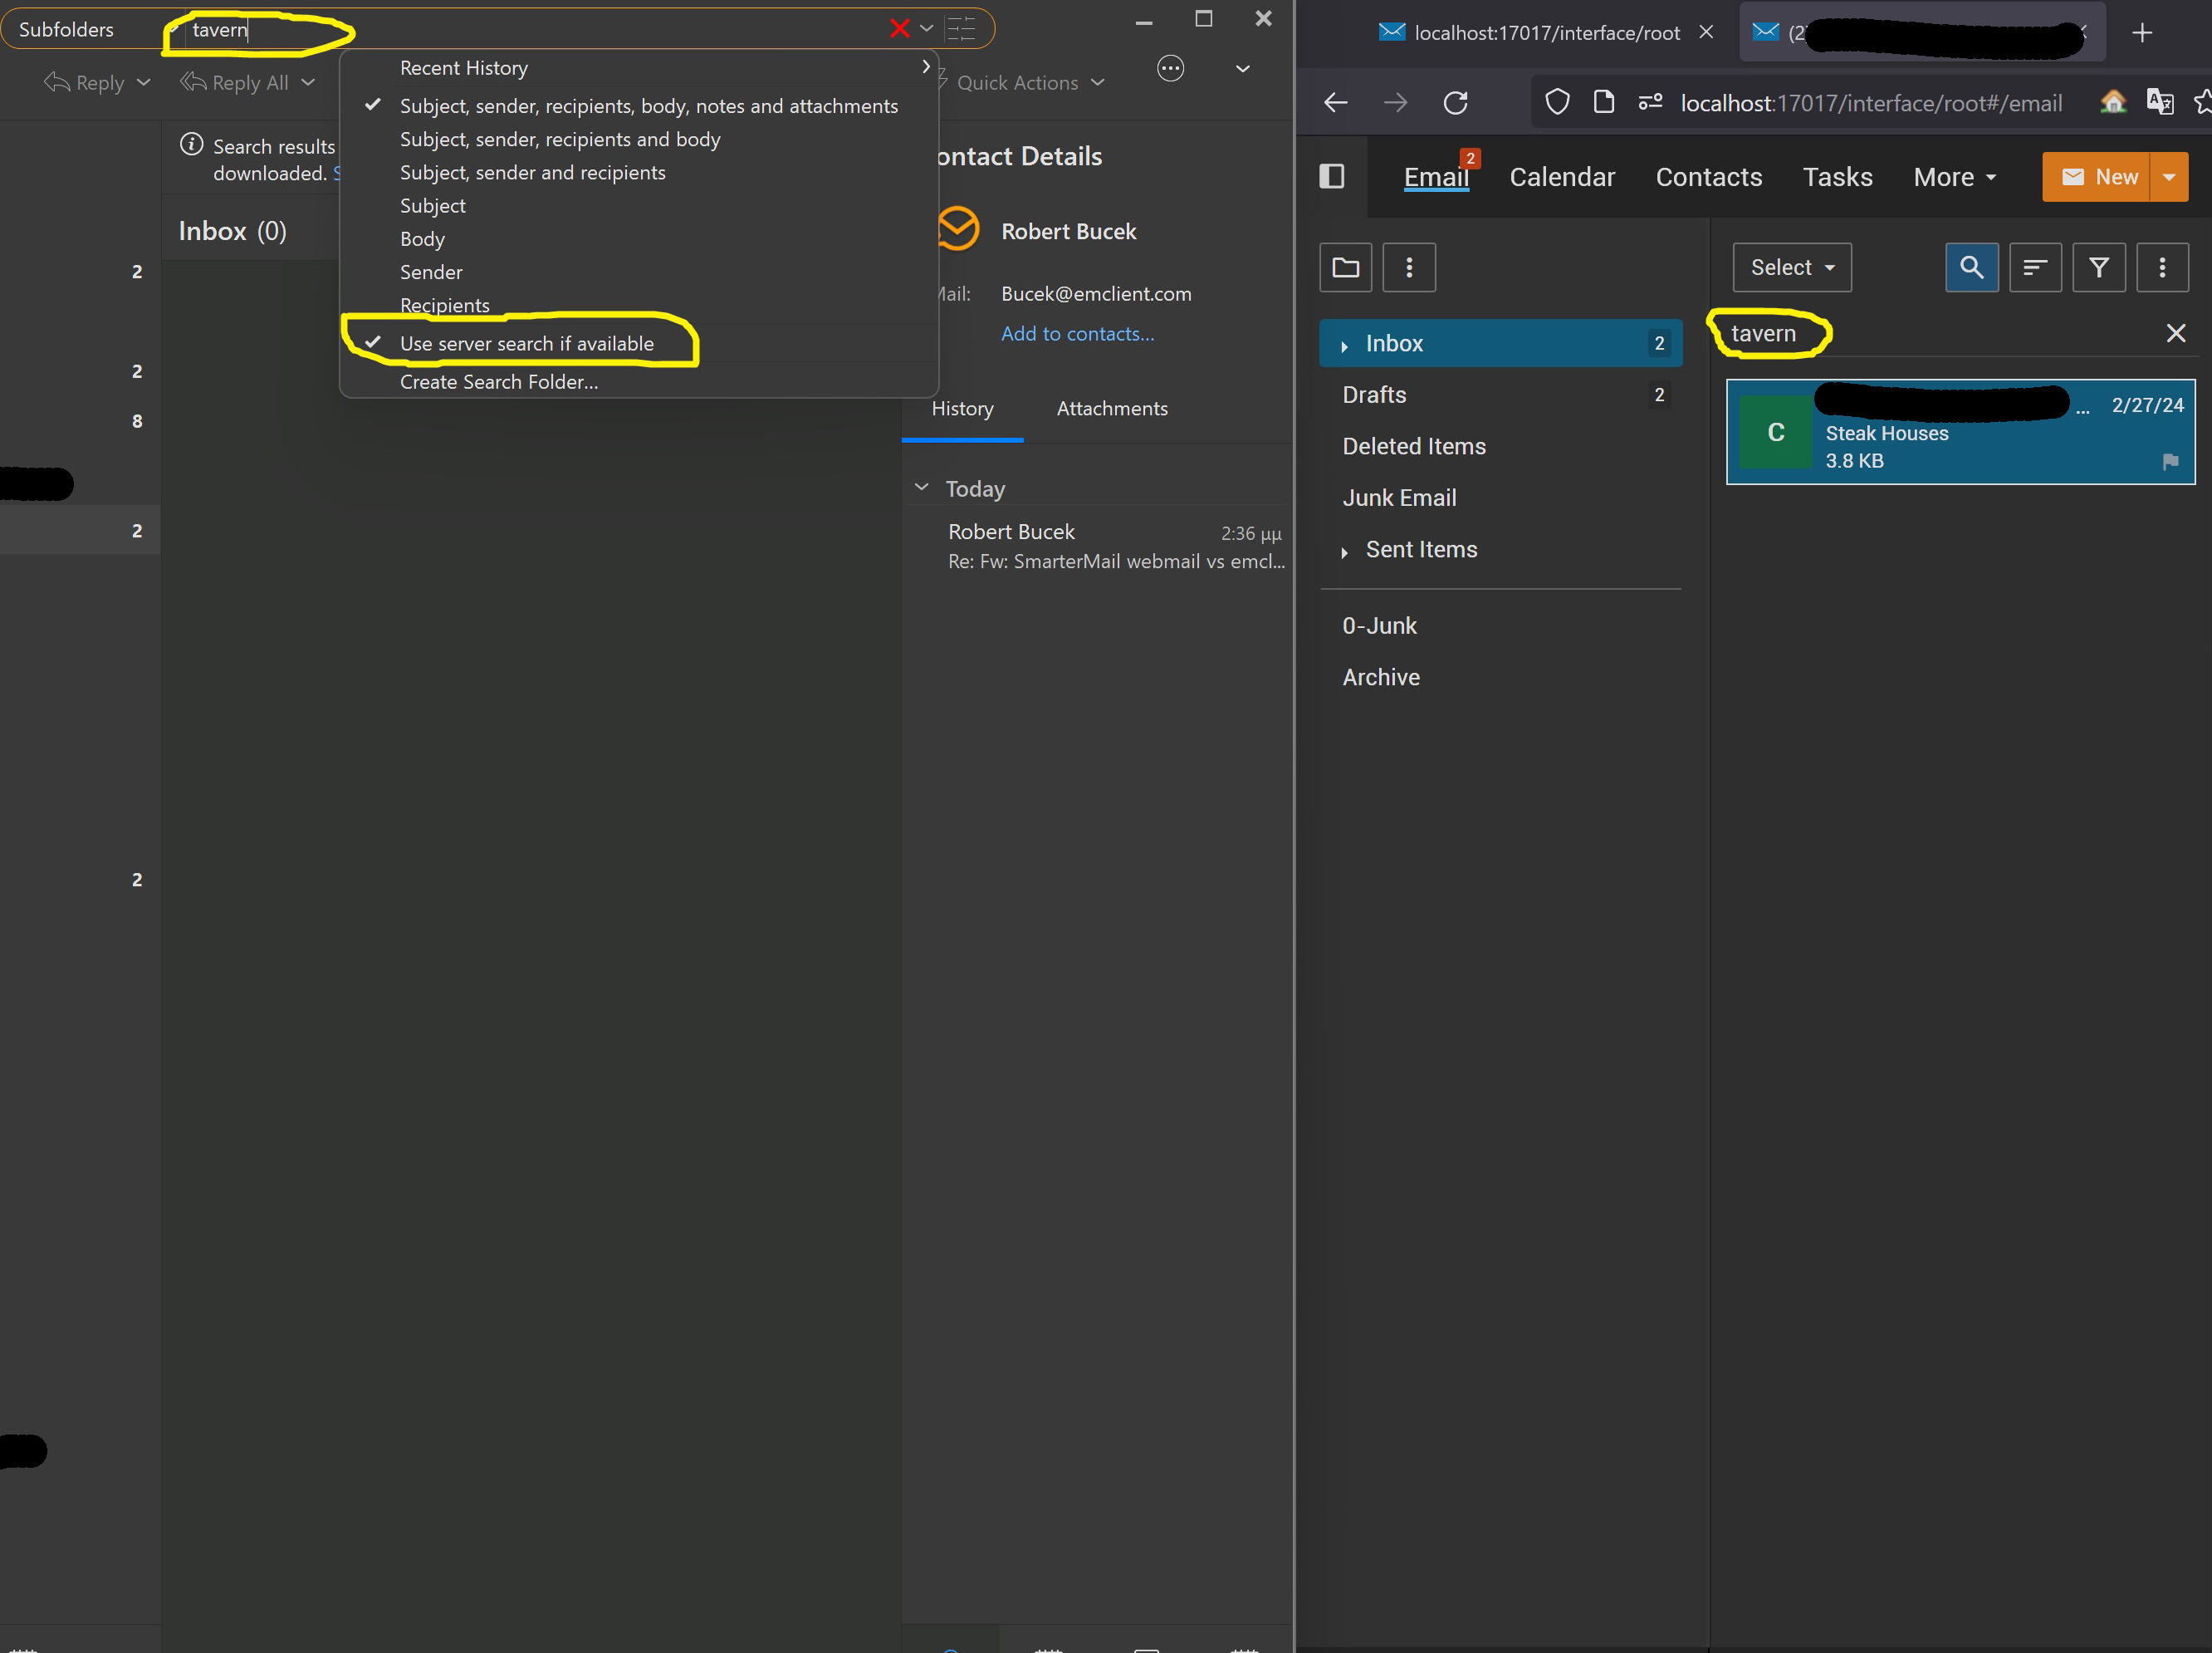2212x1653 pixels.
Task: Flag the Steak Houses message
Action: click(2169, 461)
